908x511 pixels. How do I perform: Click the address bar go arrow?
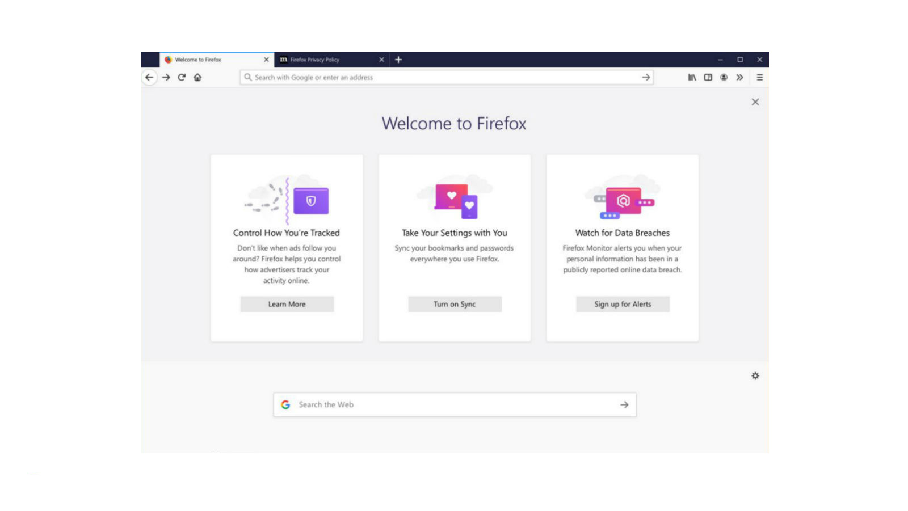(646, 78)
